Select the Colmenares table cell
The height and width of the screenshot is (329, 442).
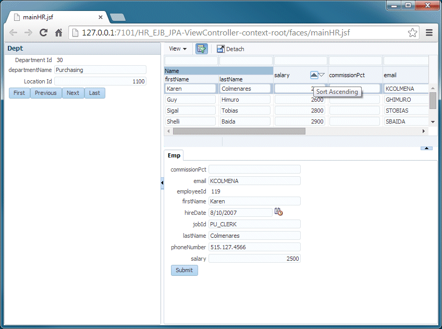coord(245,89)
